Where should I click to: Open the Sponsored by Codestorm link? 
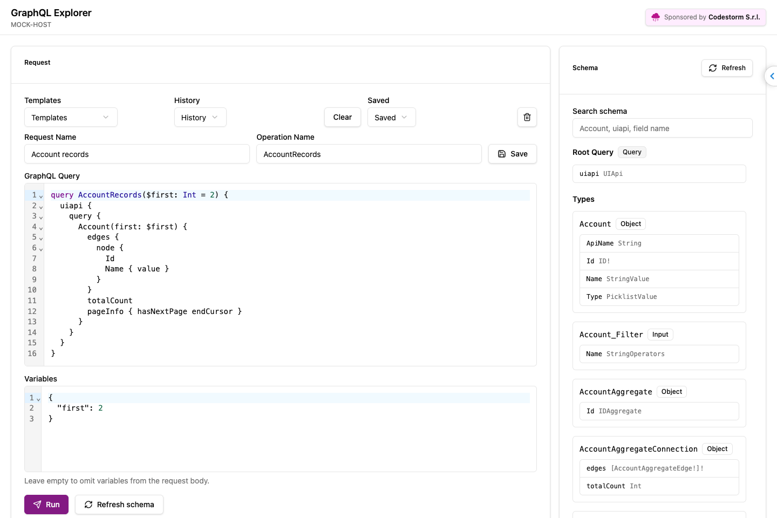click(x=706, y=17)
